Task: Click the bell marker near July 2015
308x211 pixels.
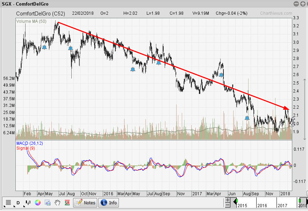Action: click(x=71, y=48)
